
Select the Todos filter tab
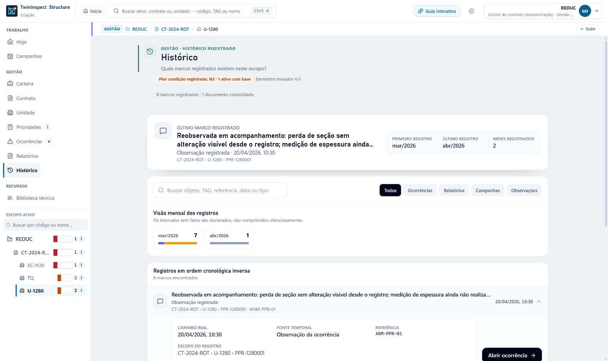[x=390, y=190]
